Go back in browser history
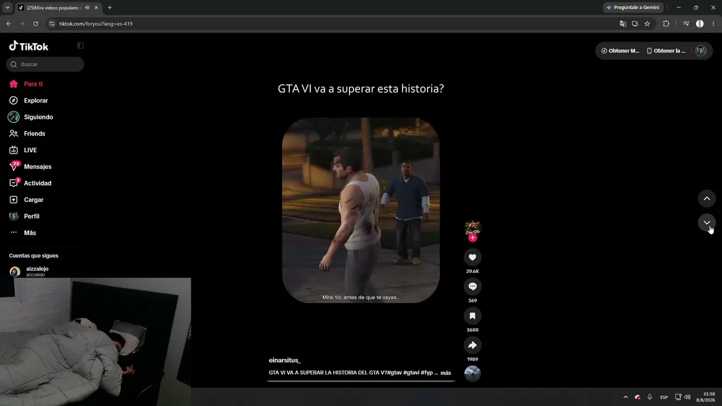The image size is (722, 406). coord(8,24)
